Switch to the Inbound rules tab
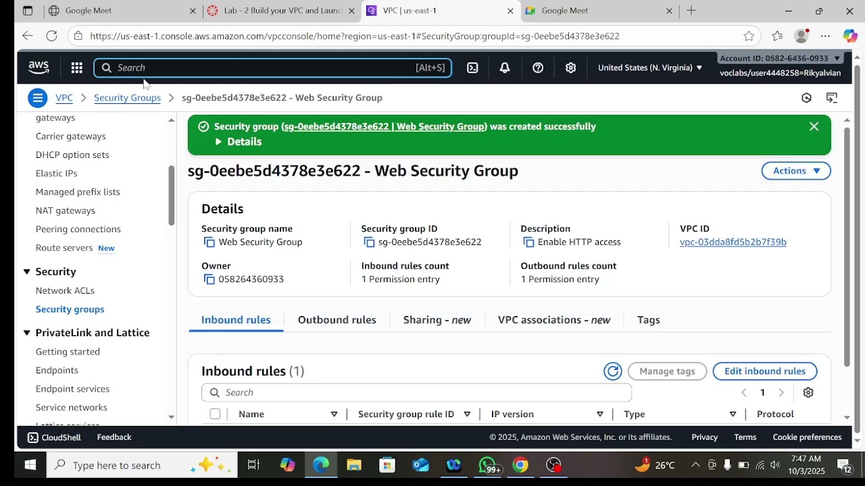The width and height of the screenshot is (865, 486). click(236, 320)
